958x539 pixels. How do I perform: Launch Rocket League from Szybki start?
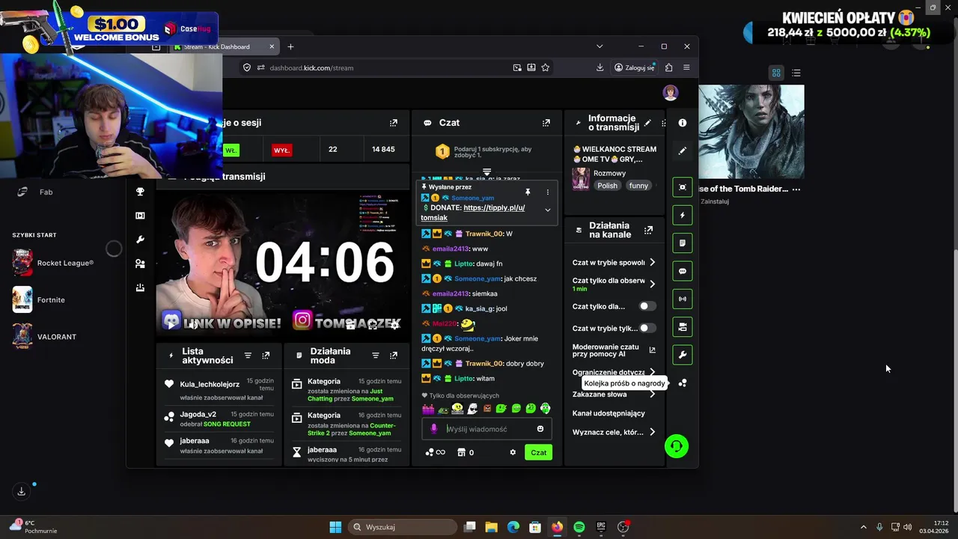click(x=54, y=263)
